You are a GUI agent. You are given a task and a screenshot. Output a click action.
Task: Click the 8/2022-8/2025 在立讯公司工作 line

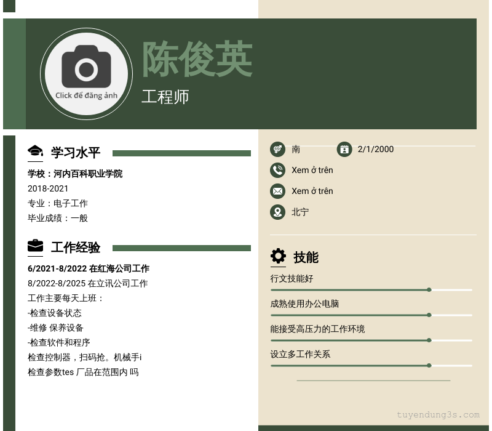87,283
